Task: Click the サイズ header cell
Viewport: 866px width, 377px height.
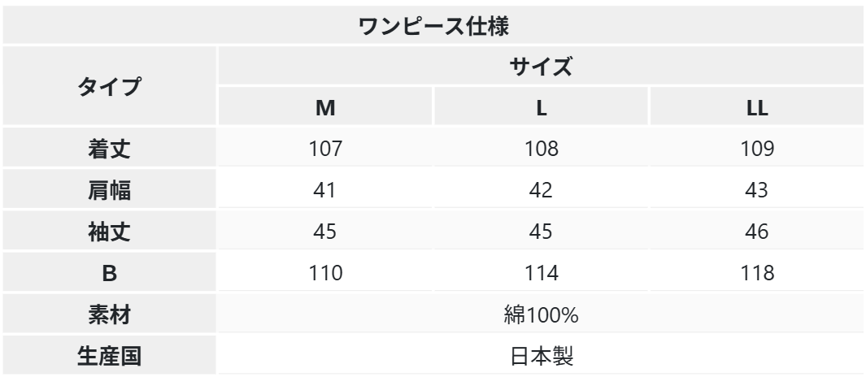Action: point(541,66)
